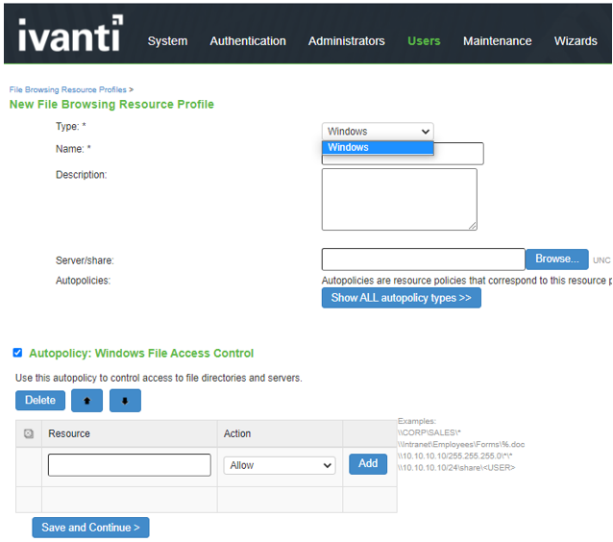Click example \\10.10.10.10/24\share\<USER> text

(456, 468)
